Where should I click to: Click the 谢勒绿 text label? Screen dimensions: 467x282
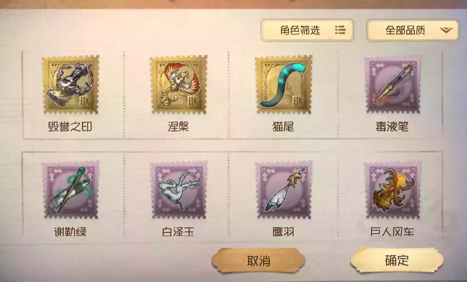70,232
